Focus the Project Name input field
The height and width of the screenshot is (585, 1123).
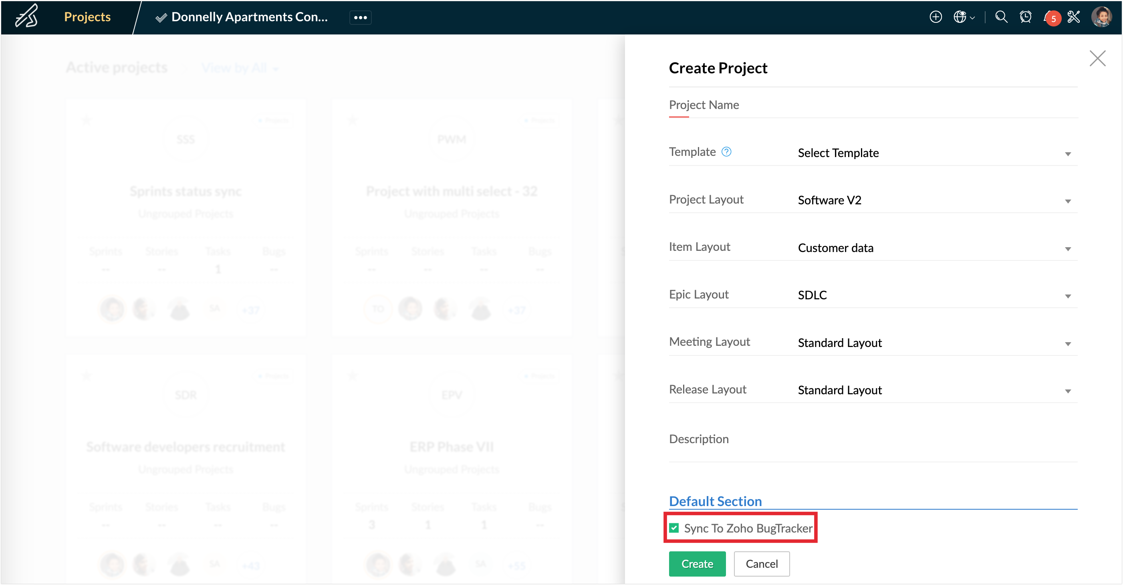pos(872,105)
